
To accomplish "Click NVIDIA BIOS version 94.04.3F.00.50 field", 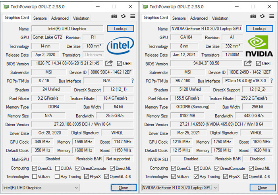I will point(207,63).
